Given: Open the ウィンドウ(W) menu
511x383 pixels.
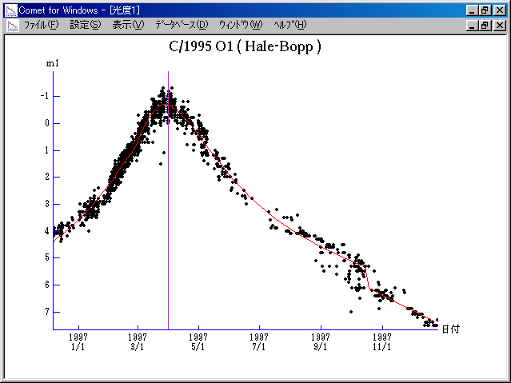Looking at the screenshot, I should point(241,25).
